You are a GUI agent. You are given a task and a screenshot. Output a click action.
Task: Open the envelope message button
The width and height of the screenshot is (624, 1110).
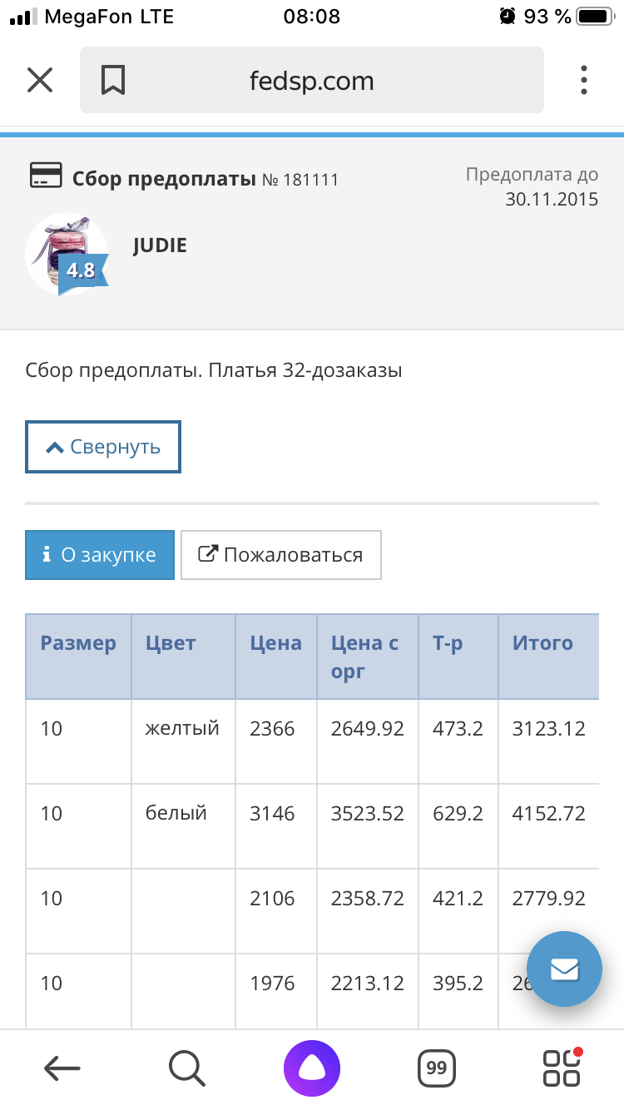(565, 969)
